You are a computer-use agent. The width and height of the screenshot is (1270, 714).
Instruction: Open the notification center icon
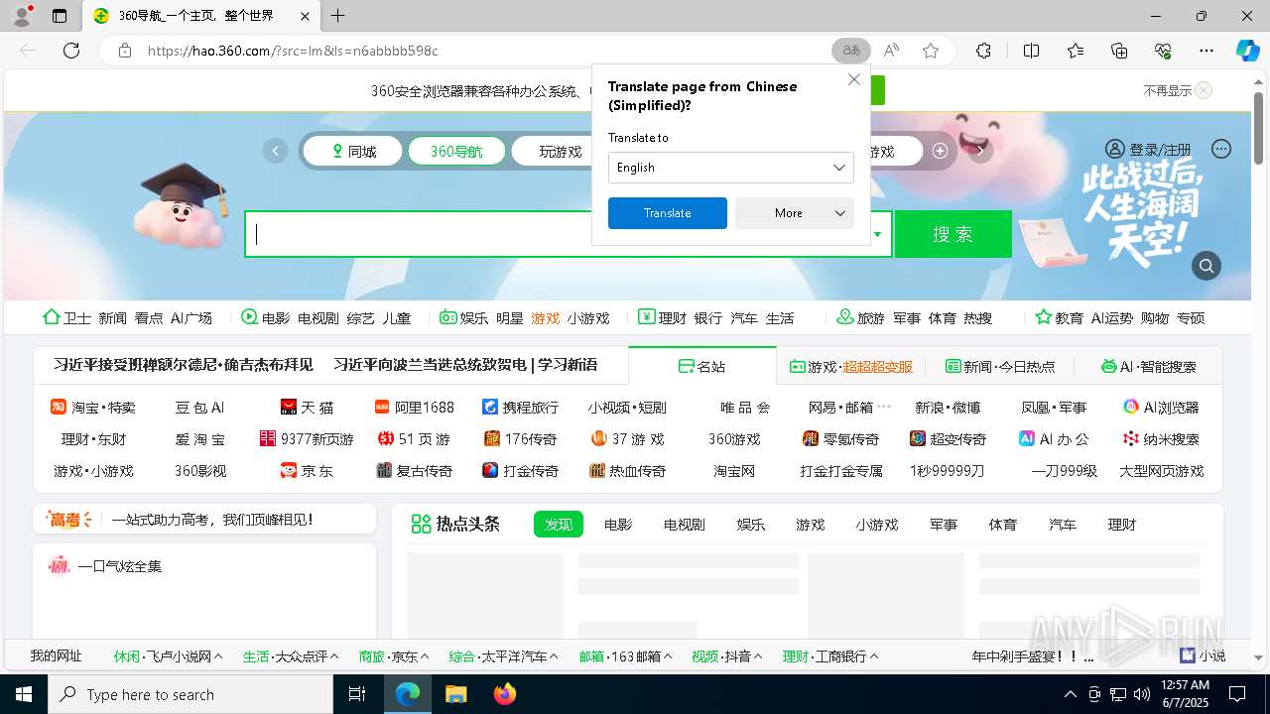tap(1237, 694)
